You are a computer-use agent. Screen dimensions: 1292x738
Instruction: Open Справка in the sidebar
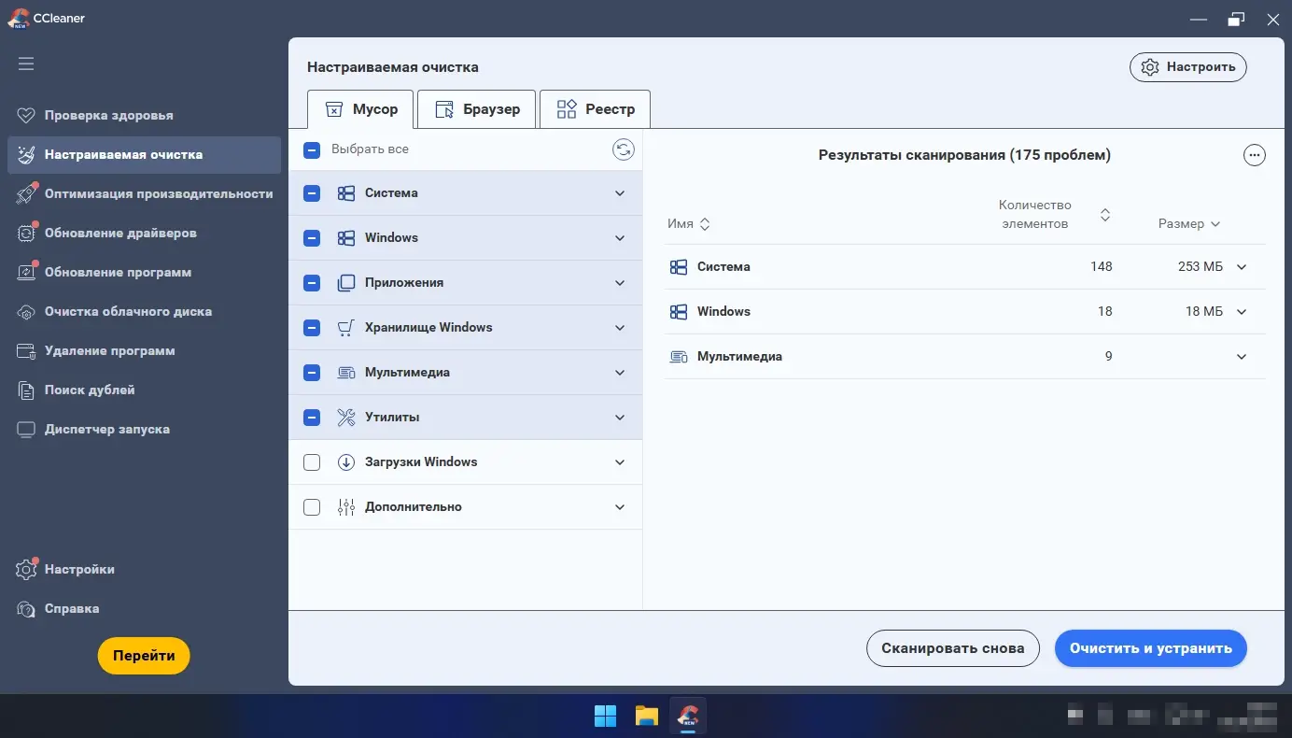pyautogui.click(x=144, y=609)
